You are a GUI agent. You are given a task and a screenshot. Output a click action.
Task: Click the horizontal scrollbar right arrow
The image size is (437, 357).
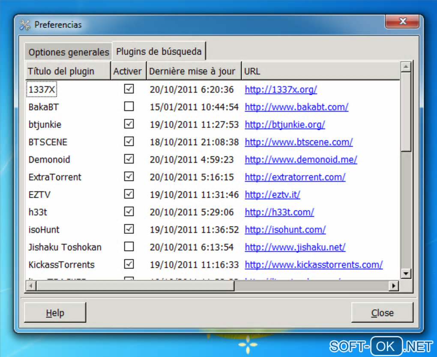click(x=394, y=286)
